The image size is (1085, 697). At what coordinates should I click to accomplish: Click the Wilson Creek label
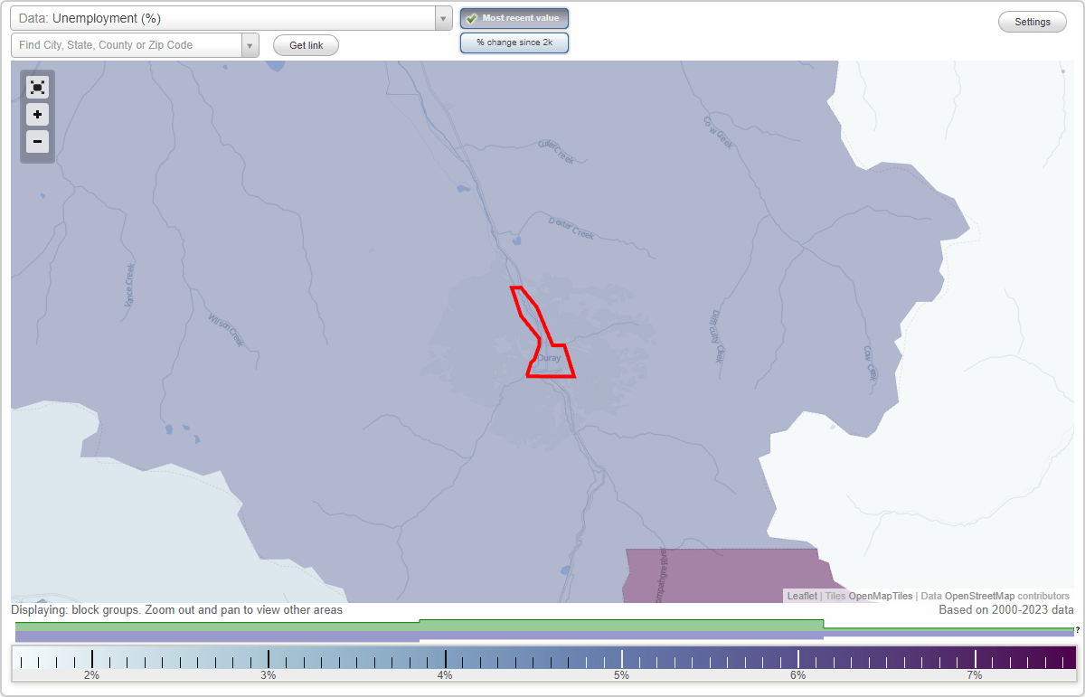point(226,330)
